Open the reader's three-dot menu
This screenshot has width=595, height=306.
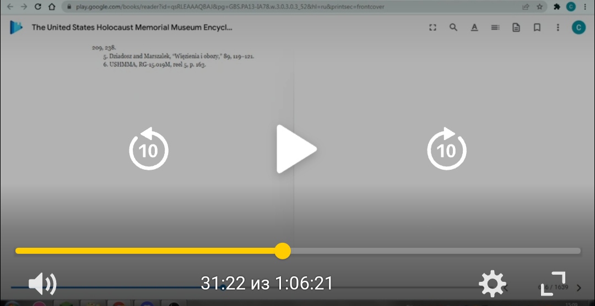pyautogui.click(x=558, y=27)
